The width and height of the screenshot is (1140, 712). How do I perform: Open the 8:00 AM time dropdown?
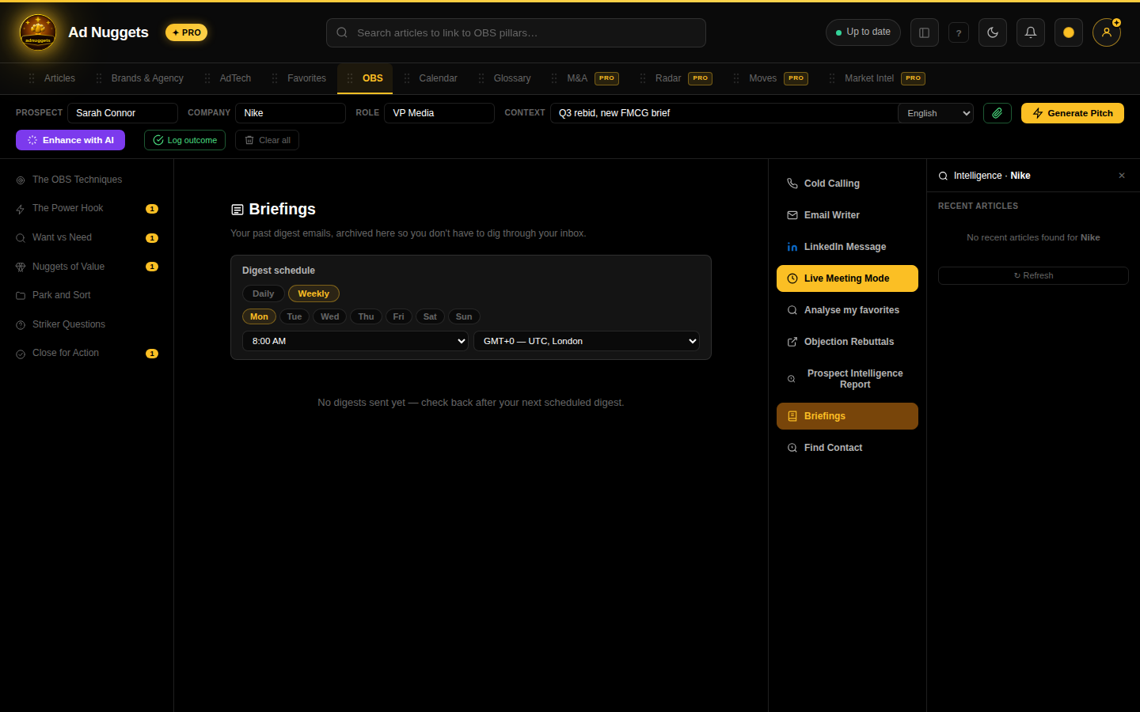[x=355, y=341]
